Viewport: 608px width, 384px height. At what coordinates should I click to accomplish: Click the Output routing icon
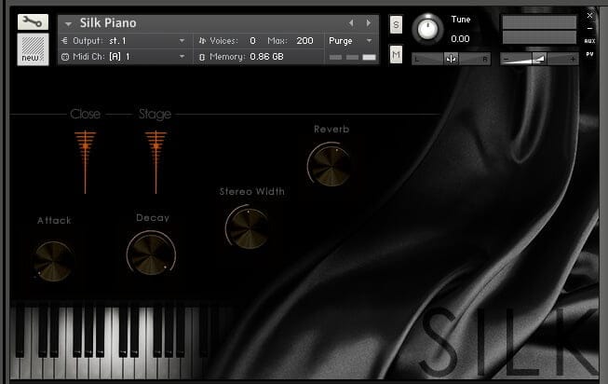click(65, 41)
